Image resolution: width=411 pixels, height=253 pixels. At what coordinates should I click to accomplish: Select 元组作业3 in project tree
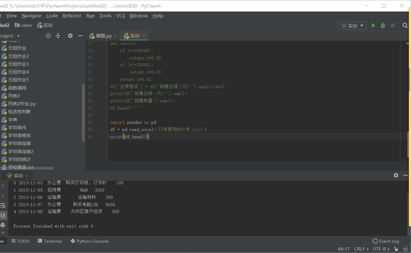(18, 64)
